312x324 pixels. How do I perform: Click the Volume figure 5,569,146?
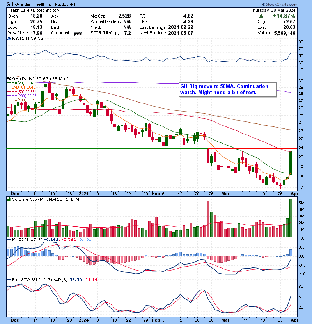point(285,33)
